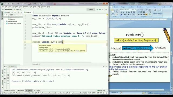Open the Refactor menu in PyCharm
This screenshot has width=173, height=97.
(26, 7)
